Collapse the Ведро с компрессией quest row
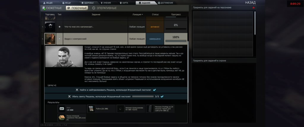This screenshot has height=127, width=304. click(96, 39)
